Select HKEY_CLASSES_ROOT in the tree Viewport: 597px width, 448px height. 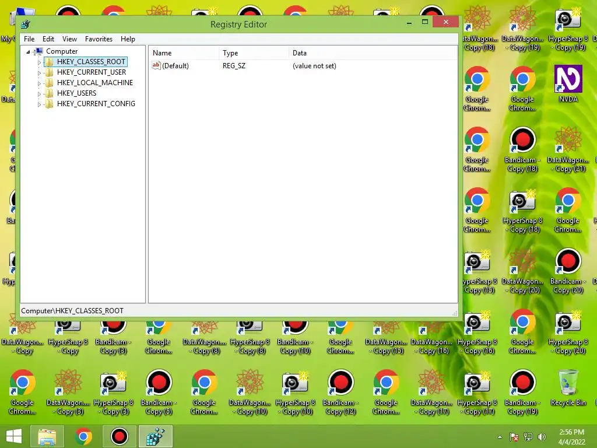click(91, 62)
